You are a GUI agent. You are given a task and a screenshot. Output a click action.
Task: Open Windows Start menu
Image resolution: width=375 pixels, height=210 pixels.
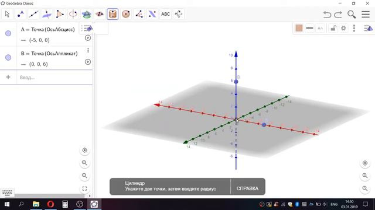(x=6, y=204)
